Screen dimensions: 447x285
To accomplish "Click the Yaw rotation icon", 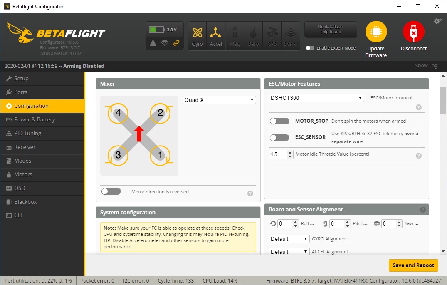I will click(377, 224).
